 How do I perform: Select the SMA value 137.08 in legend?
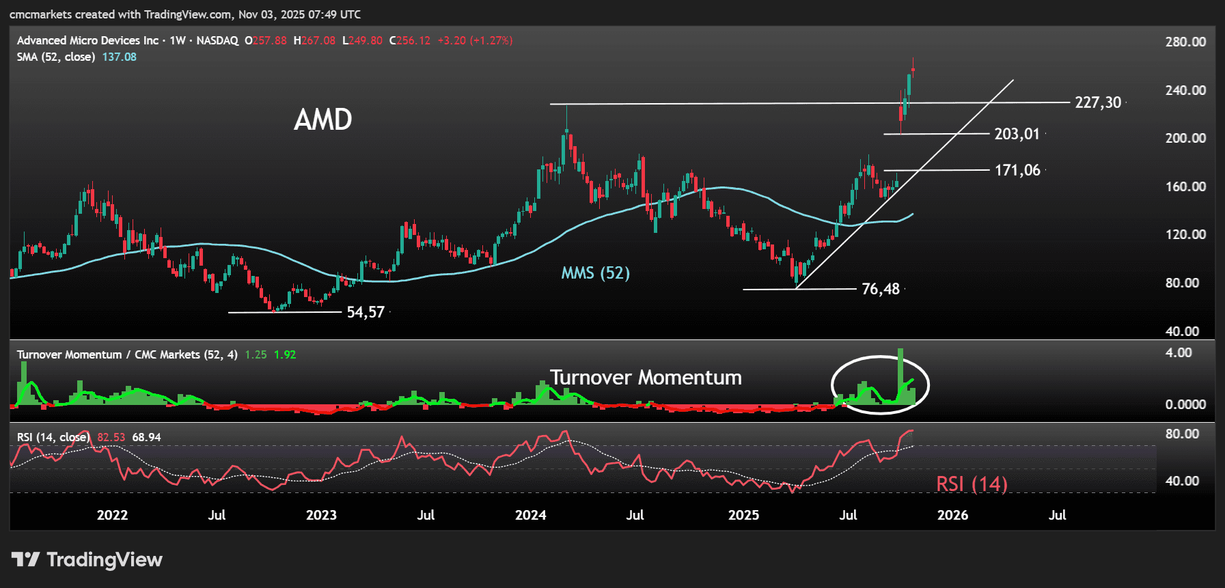(120, 57)
